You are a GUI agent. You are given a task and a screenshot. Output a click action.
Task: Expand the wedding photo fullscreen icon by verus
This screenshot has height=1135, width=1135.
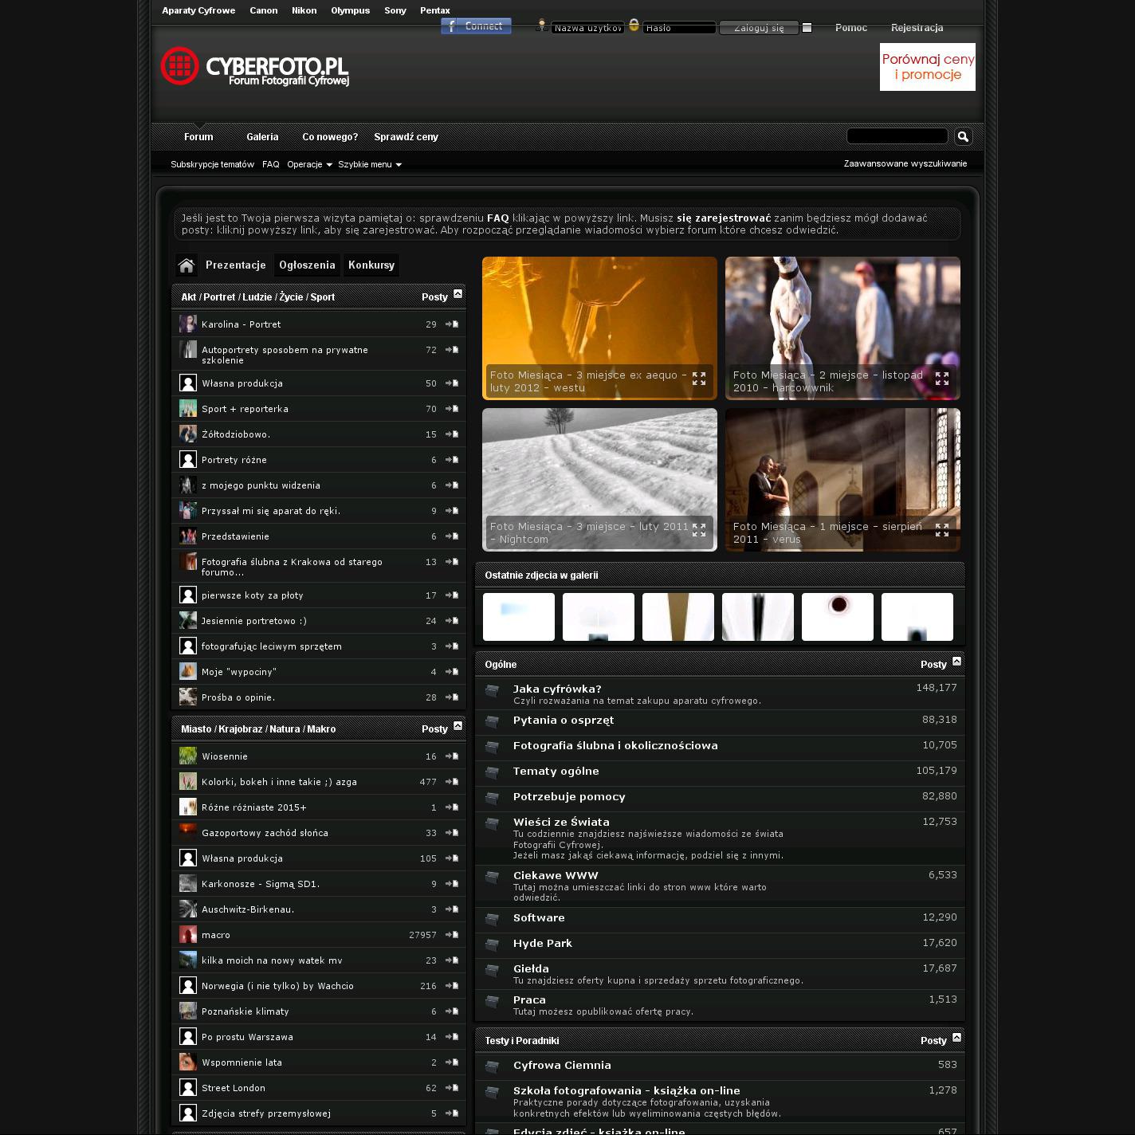pos(941,530)
